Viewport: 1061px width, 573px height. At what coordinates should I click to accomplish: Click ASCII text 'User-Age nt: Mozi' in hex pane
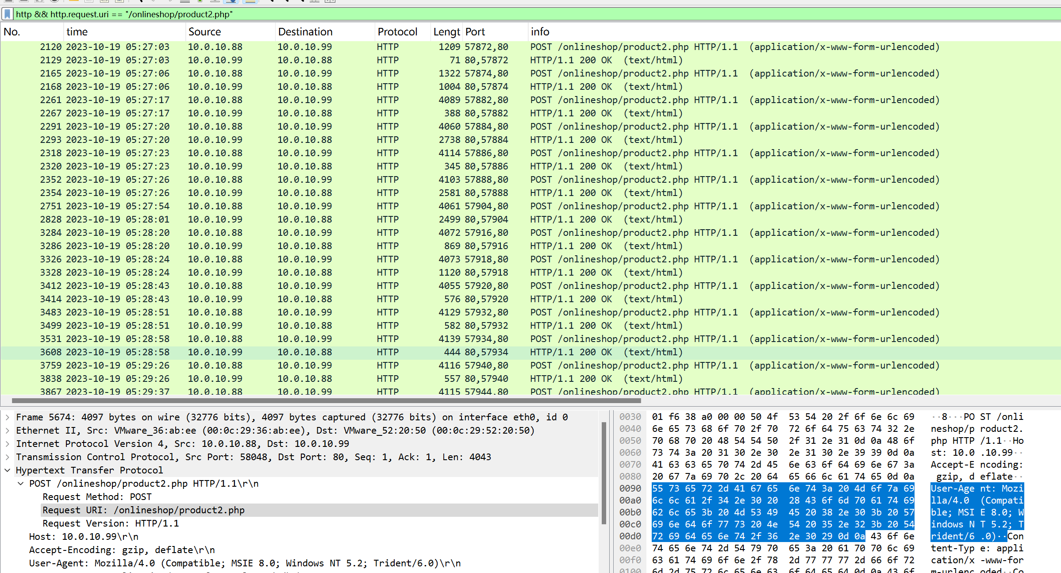[x=977, y=488]
